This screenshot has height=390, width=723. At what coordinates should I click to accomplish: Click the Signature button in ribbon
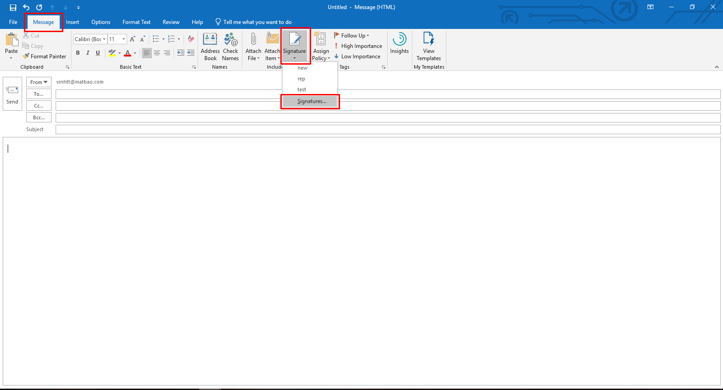pos(295,47)
